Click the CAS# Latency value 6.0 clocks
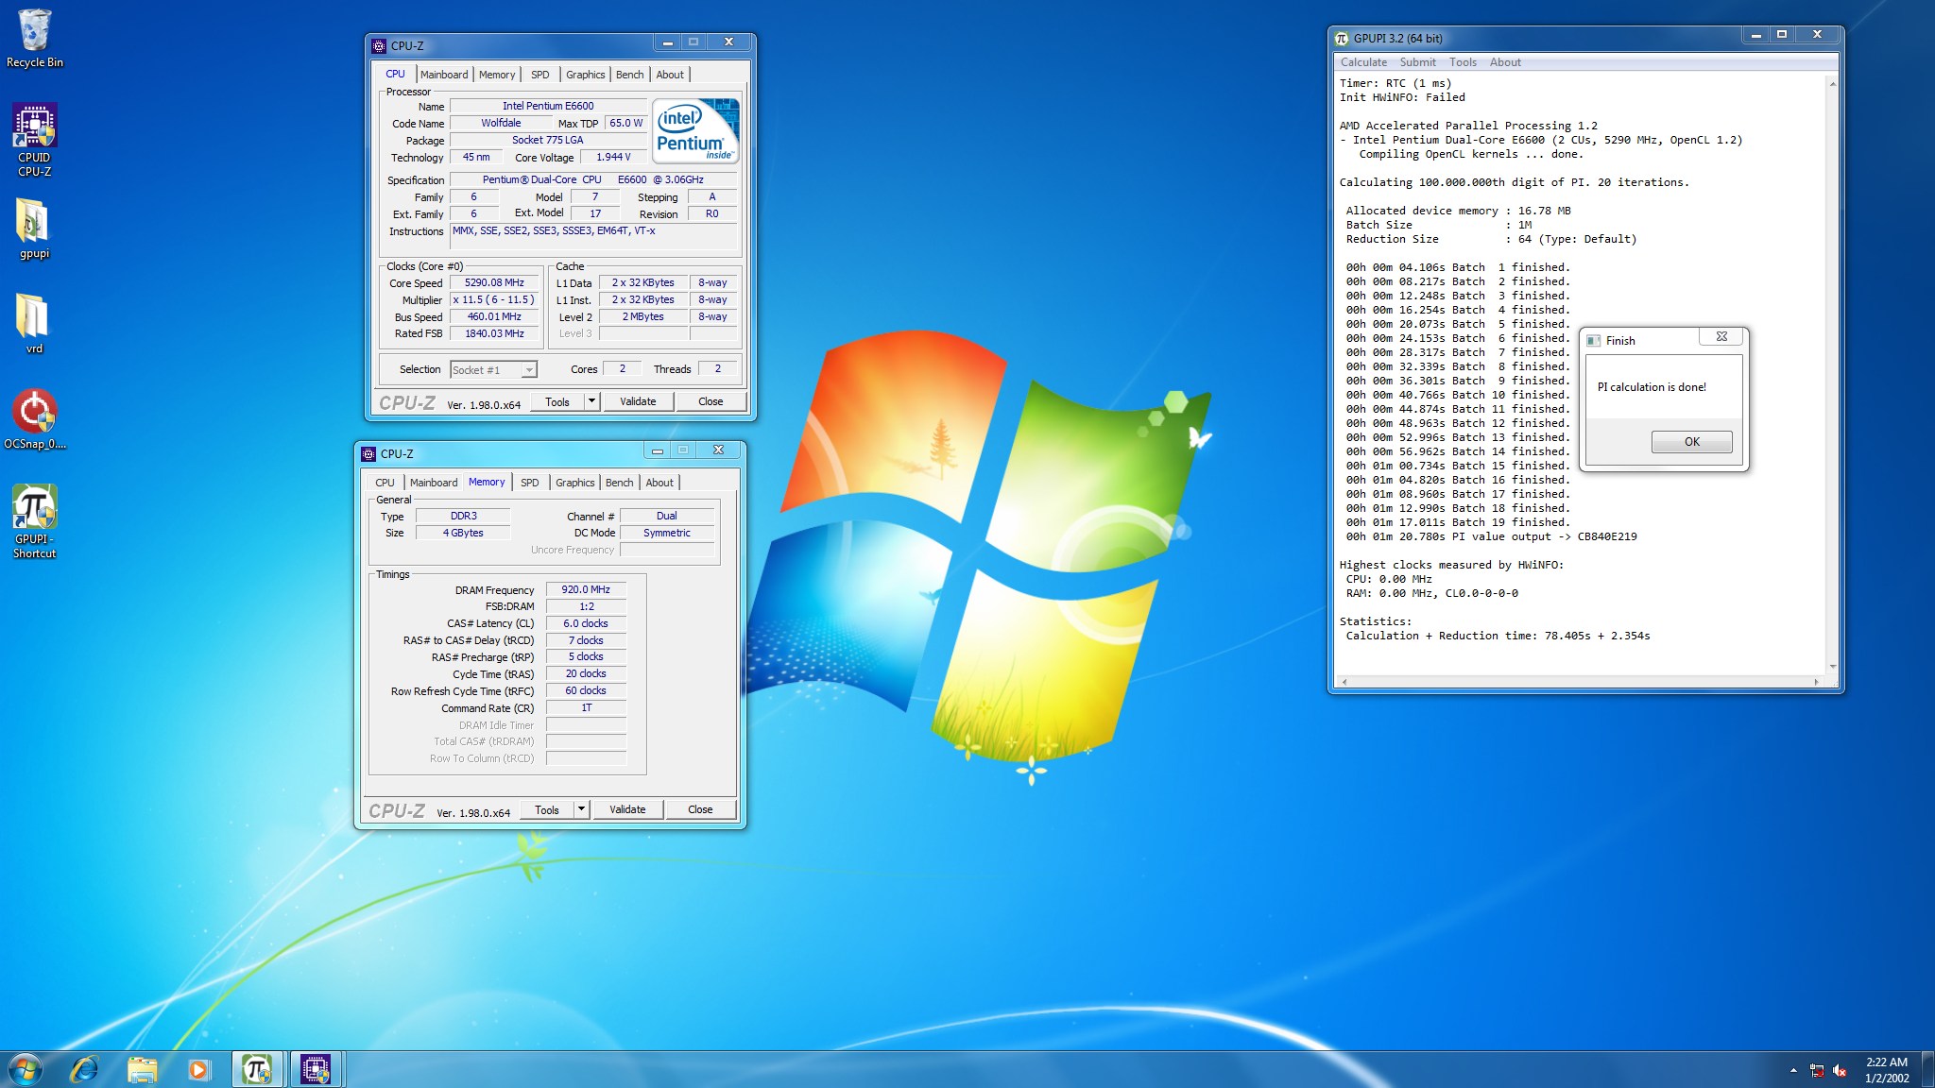1935x1088 pixels. [586, 623]
